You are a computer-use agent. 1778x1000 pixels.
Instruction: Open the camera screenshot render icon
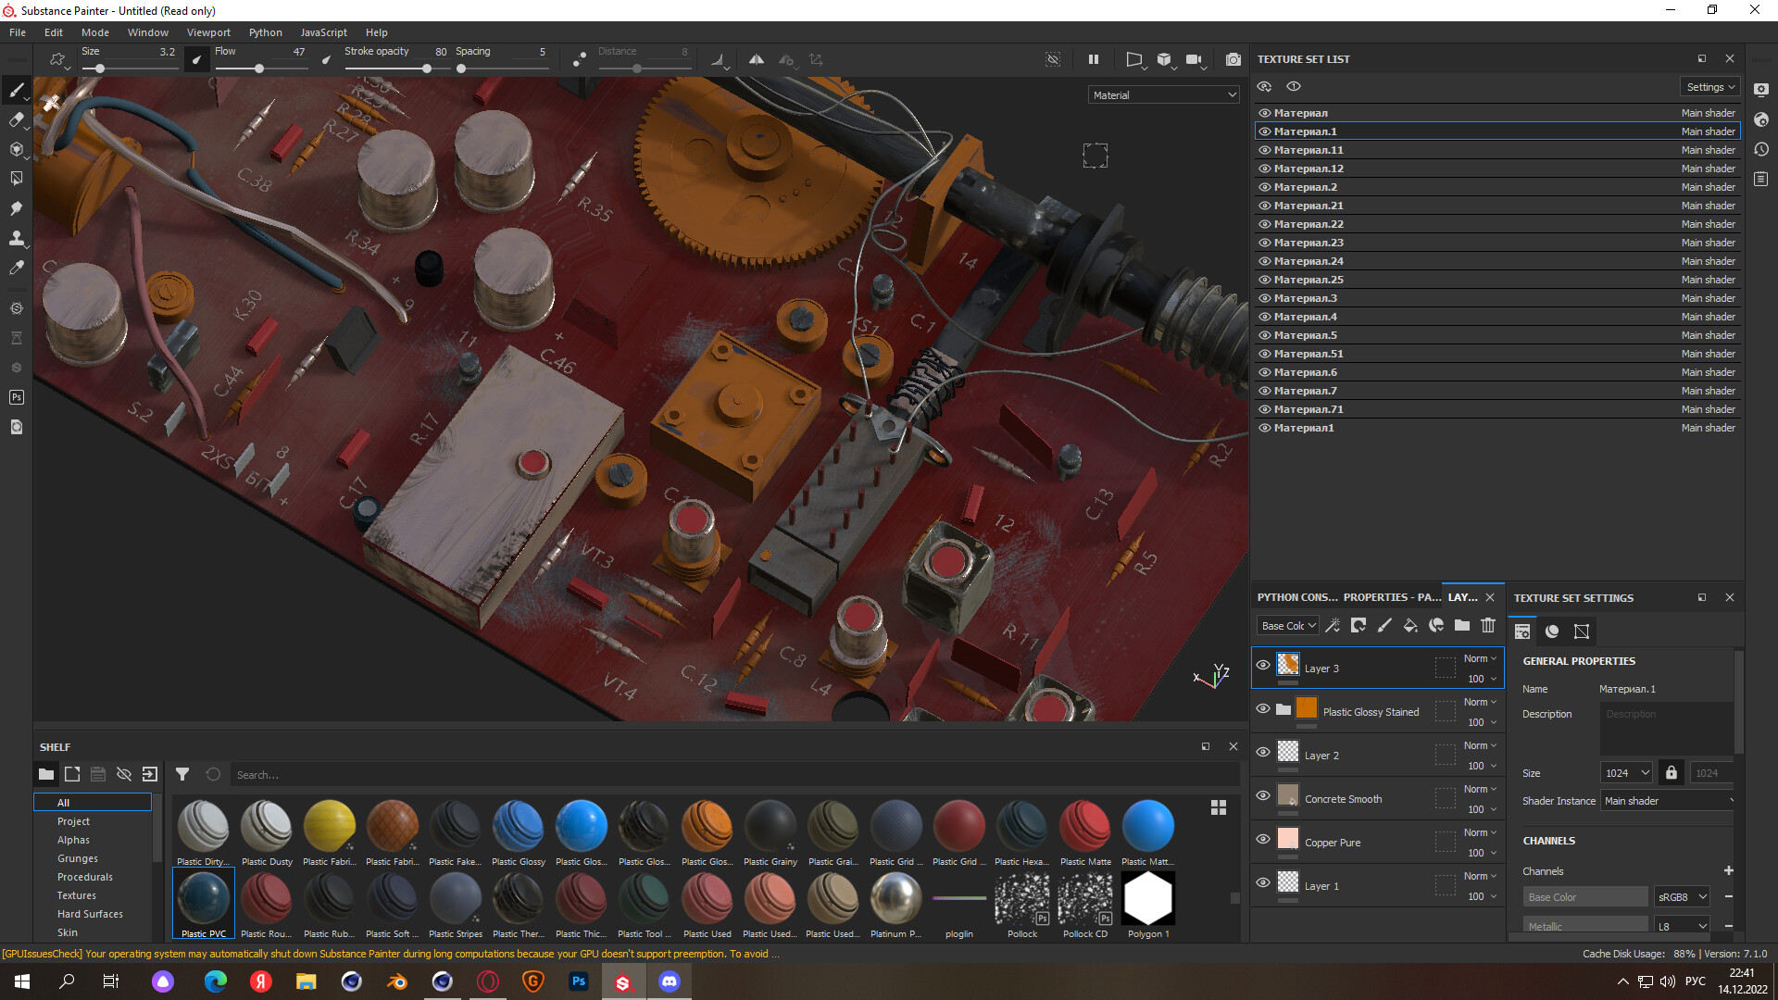(x=1233, y=59)
